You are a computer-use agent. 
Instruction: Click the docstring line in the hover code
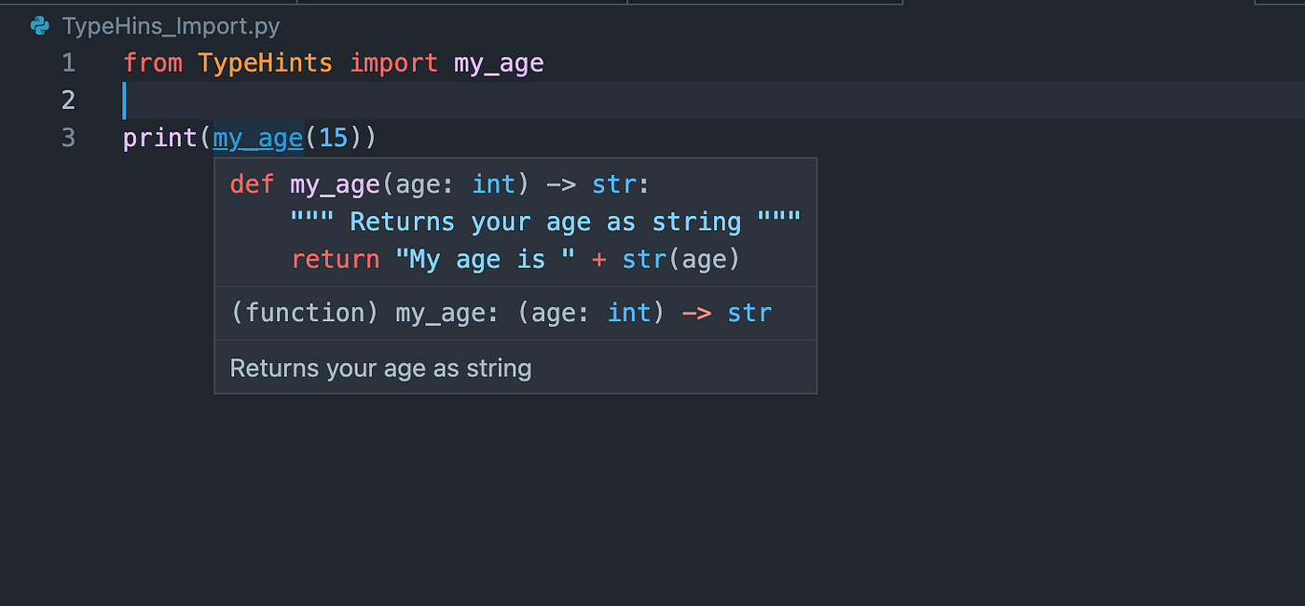click(545, 222)
